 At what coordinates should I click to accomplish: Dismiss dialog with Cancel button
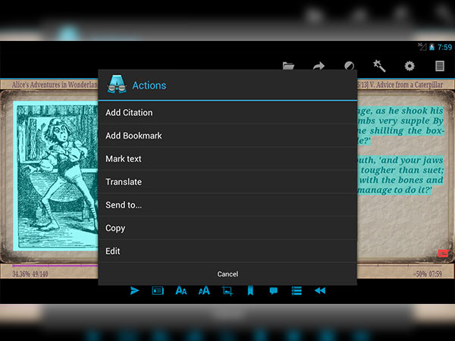click(x=227, y=274)
